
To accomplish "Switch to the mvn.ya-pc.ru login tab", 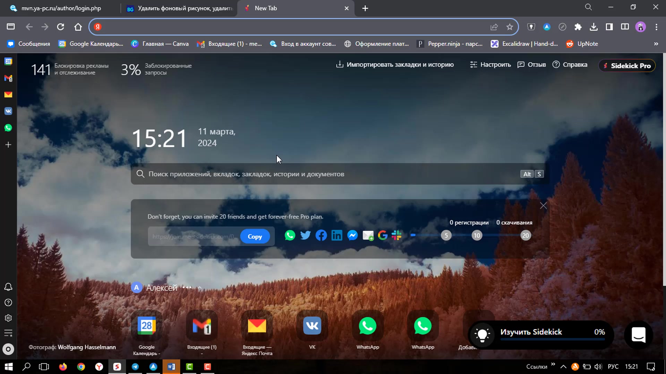I will coord(61,8).
